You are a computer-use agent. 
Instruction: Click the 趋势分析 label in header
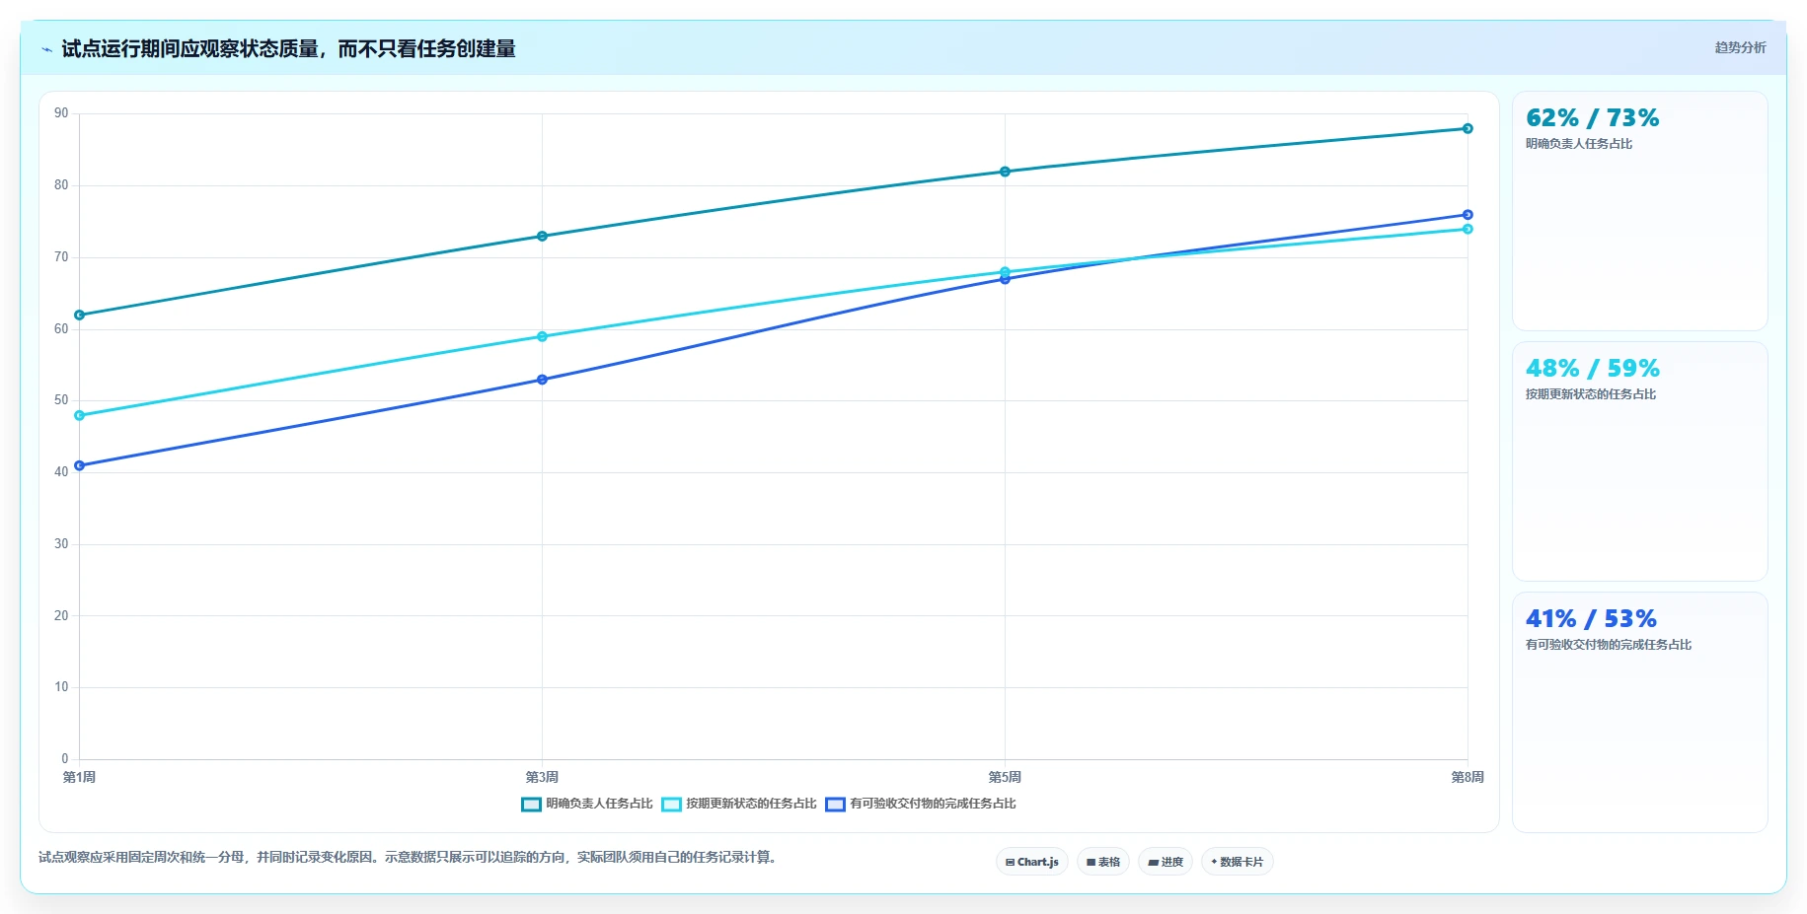click(1740, 47)
